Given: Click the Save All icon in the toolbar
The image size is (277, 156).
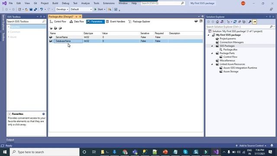Looking at the screenshot, I should point(35,10).
